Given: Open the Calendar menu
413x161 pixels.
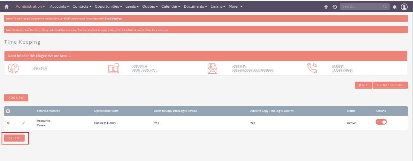Looking at the screenshot, I should point(171,6).
